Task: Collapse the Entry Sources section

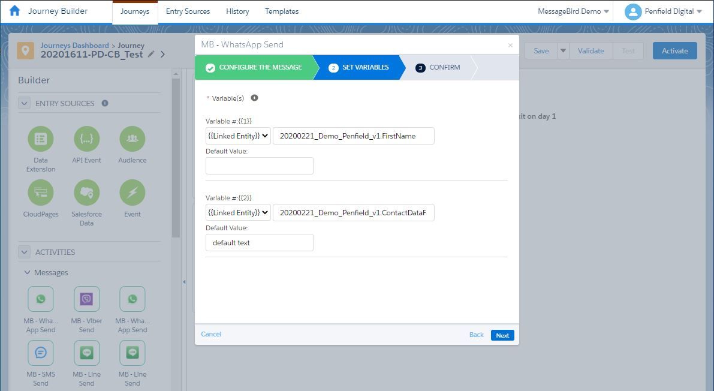Action: [25, 103]
